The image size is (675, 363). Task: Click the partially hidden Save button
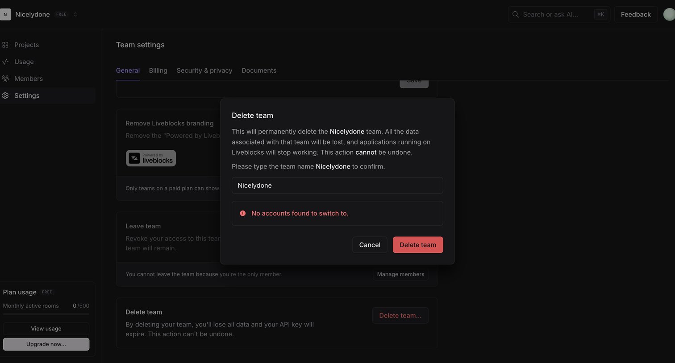tap(414, 84)
